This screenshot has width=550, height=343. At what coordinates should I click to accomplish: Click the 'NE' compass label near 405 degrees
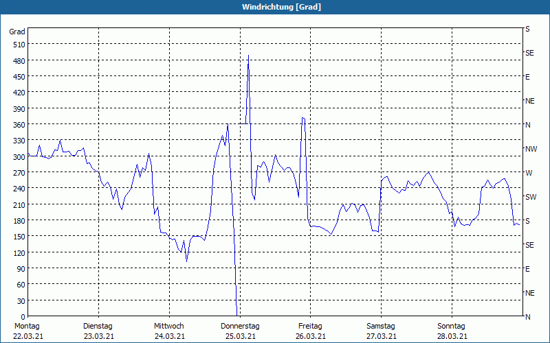pyautogui.click(x=530, y=101)
